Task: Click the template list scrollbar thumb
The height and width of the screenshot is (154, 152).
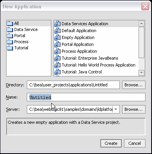Action: click(141, 43)
